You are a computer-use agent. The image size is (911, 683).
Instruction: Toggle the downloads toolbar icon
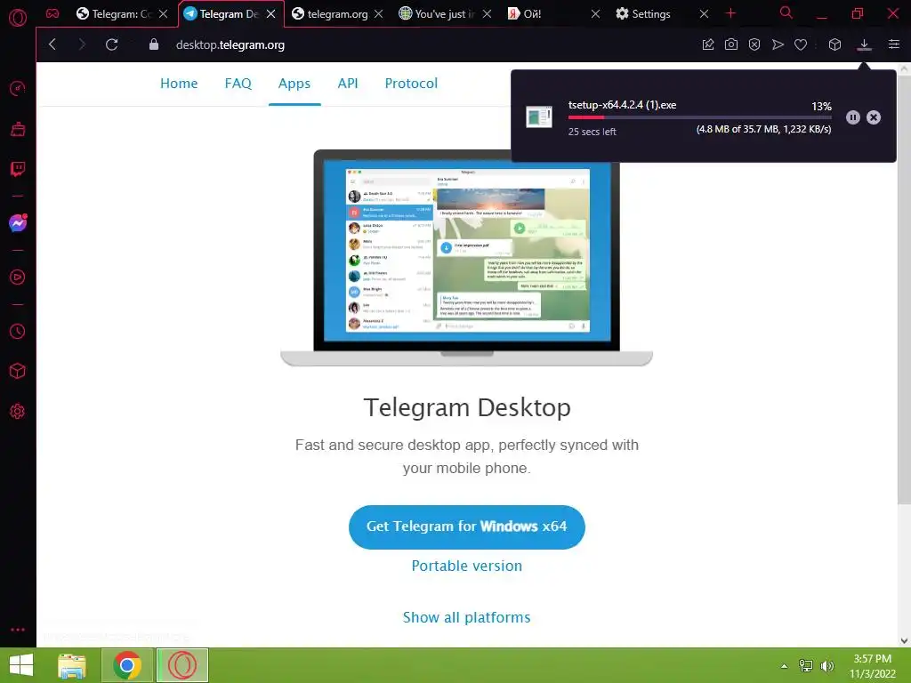pyautogui.click(x=864, y=44)
